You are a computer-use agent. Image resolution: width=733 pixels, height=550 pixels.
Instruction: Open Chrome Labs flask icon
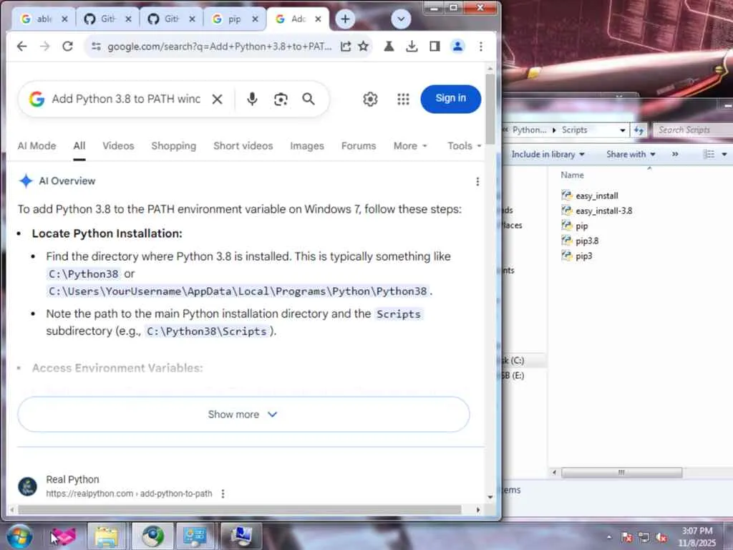pyautogui.click(x=389, y=47)
